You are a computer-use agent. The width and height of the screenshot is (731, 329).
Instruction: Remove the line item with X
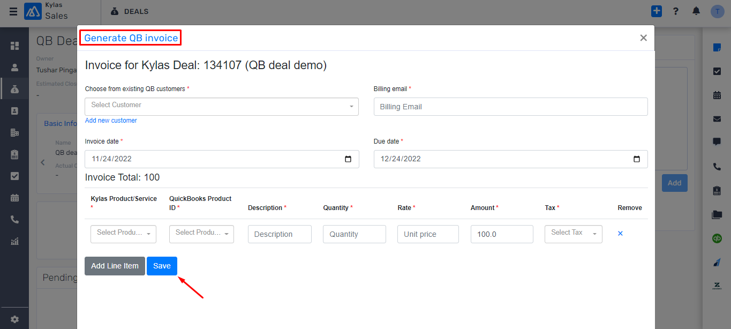click(620, 234)
